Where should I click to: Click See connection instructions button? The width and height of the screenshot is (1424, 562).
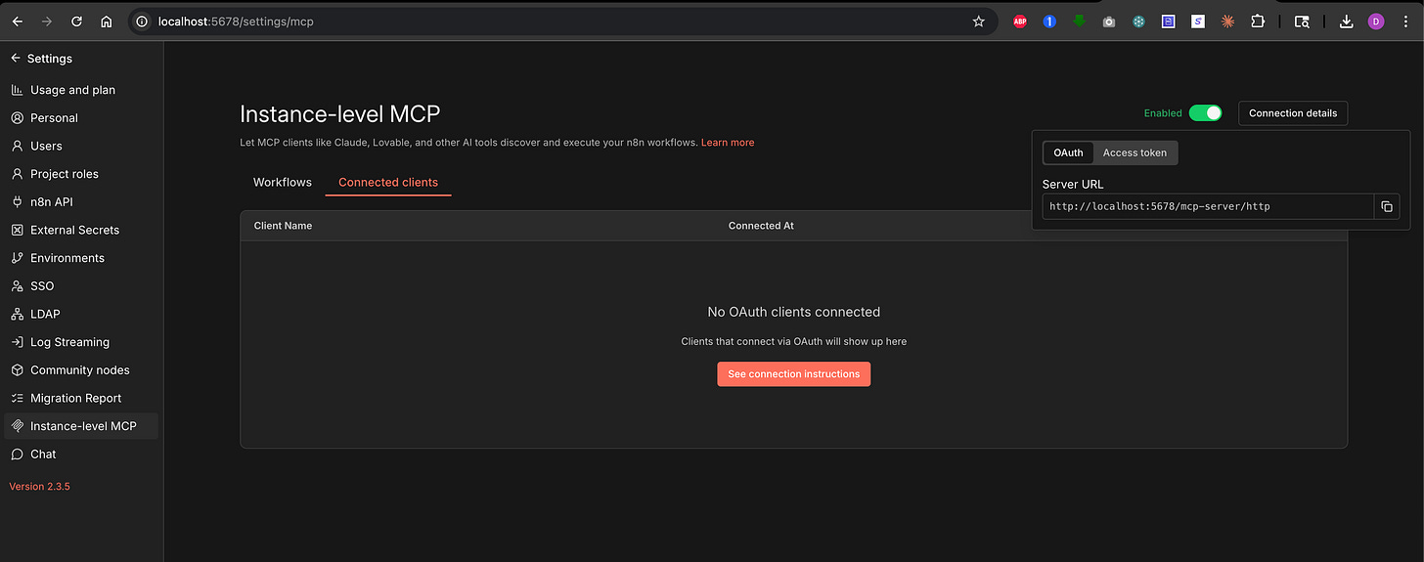point(793,374)
